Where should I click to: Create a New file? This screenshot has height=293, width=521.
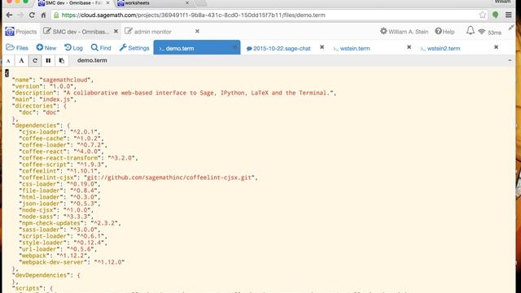pos(46,48)
